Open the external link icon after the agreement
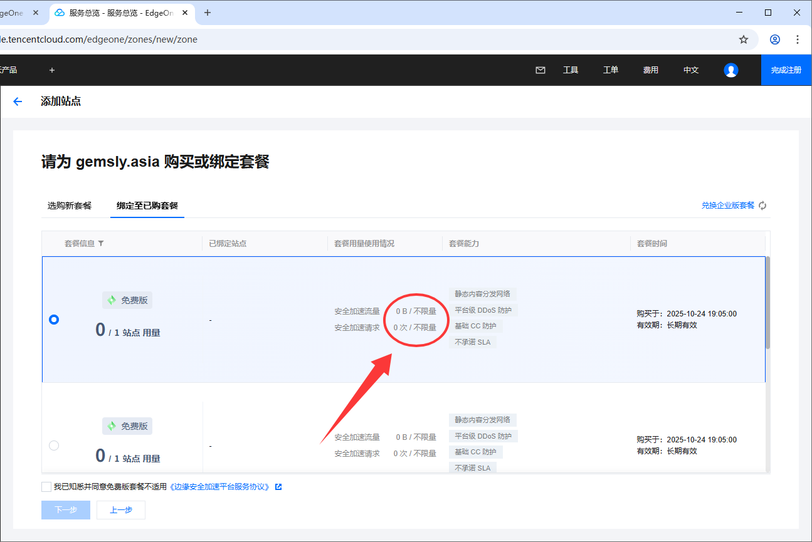This screenshot has width=812, height=542. [278, 487]
